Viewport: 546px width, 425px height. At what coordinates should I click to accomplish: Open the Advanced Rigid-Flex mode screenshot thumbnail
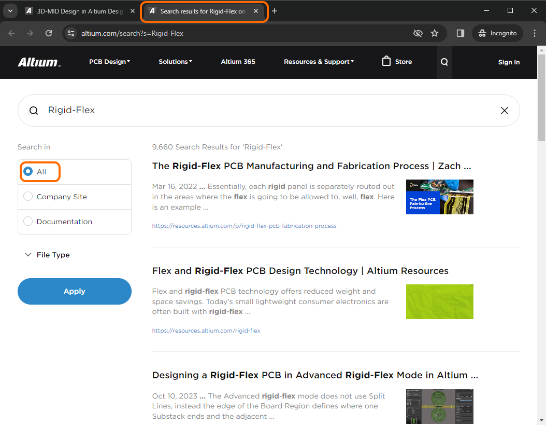coord(439,406)
